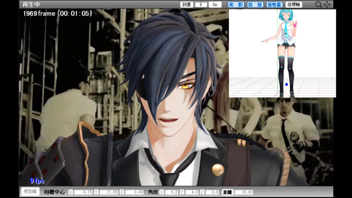Click X label button beside 相機中心
This screenshot has height=198, width=352.
[x=71, y=192]
